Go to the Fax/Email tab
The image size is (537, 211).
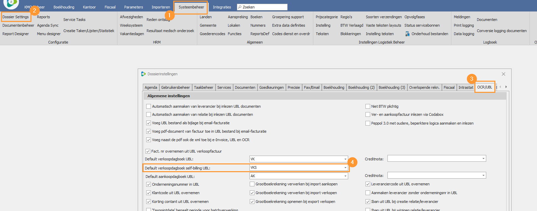pyautogui.click(x=312, y=87)
